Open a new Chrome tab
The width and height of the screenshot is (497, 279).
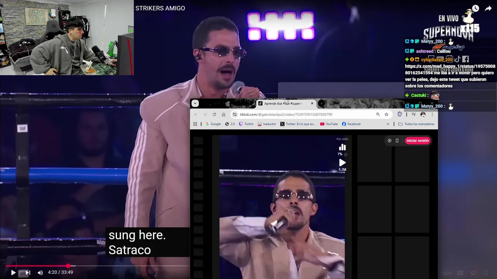[x=321, y=103]
